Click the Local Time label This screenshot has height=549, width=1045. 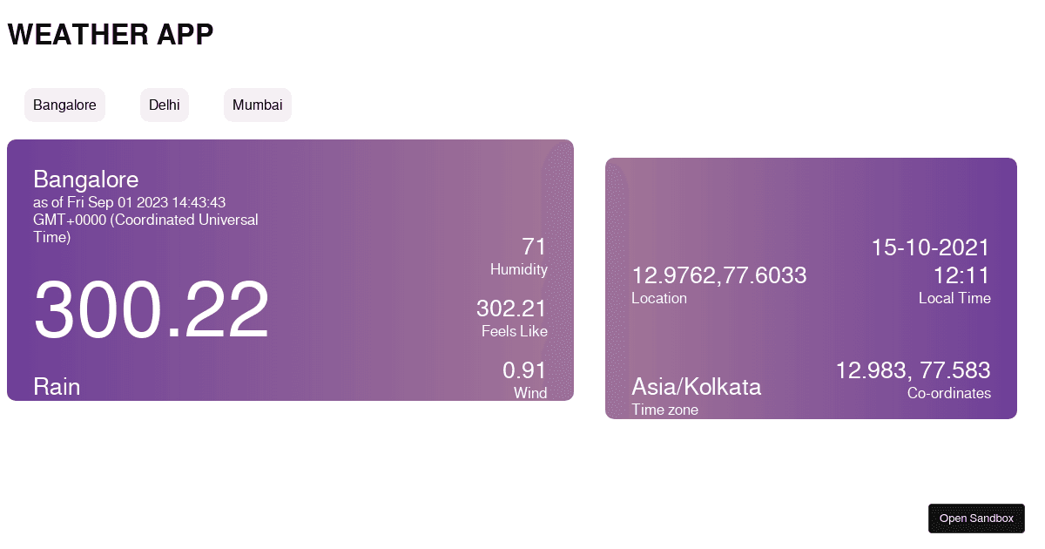point(954,298)
